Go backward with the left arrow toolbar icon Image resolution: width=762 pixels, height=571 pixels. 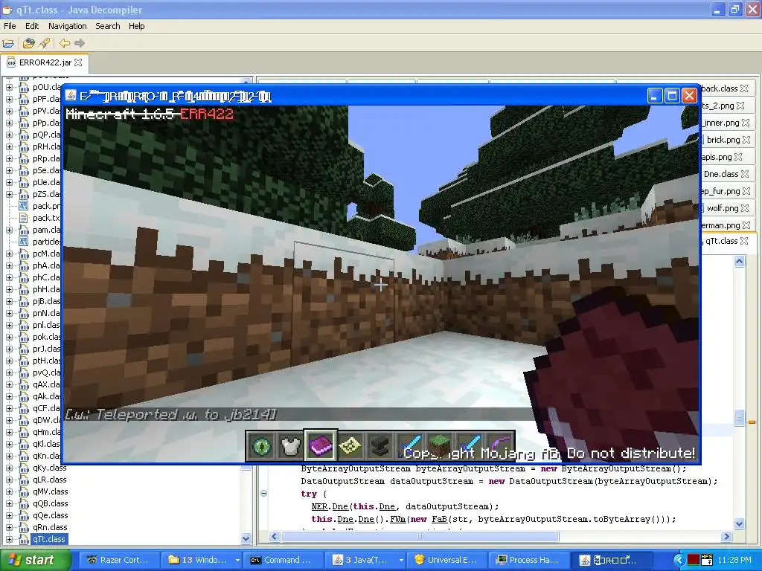[64, 43]
